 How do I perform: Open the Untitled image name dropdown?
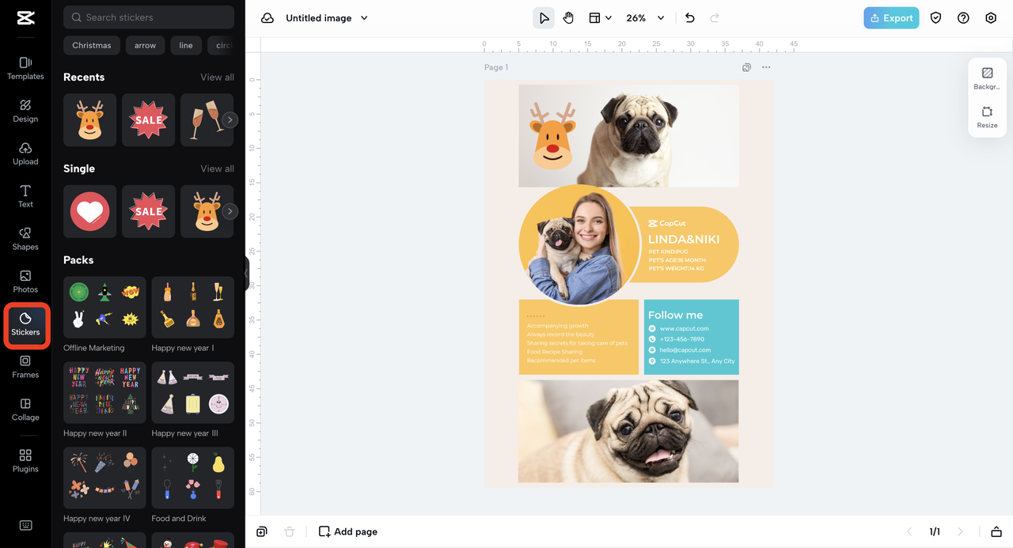327,18
